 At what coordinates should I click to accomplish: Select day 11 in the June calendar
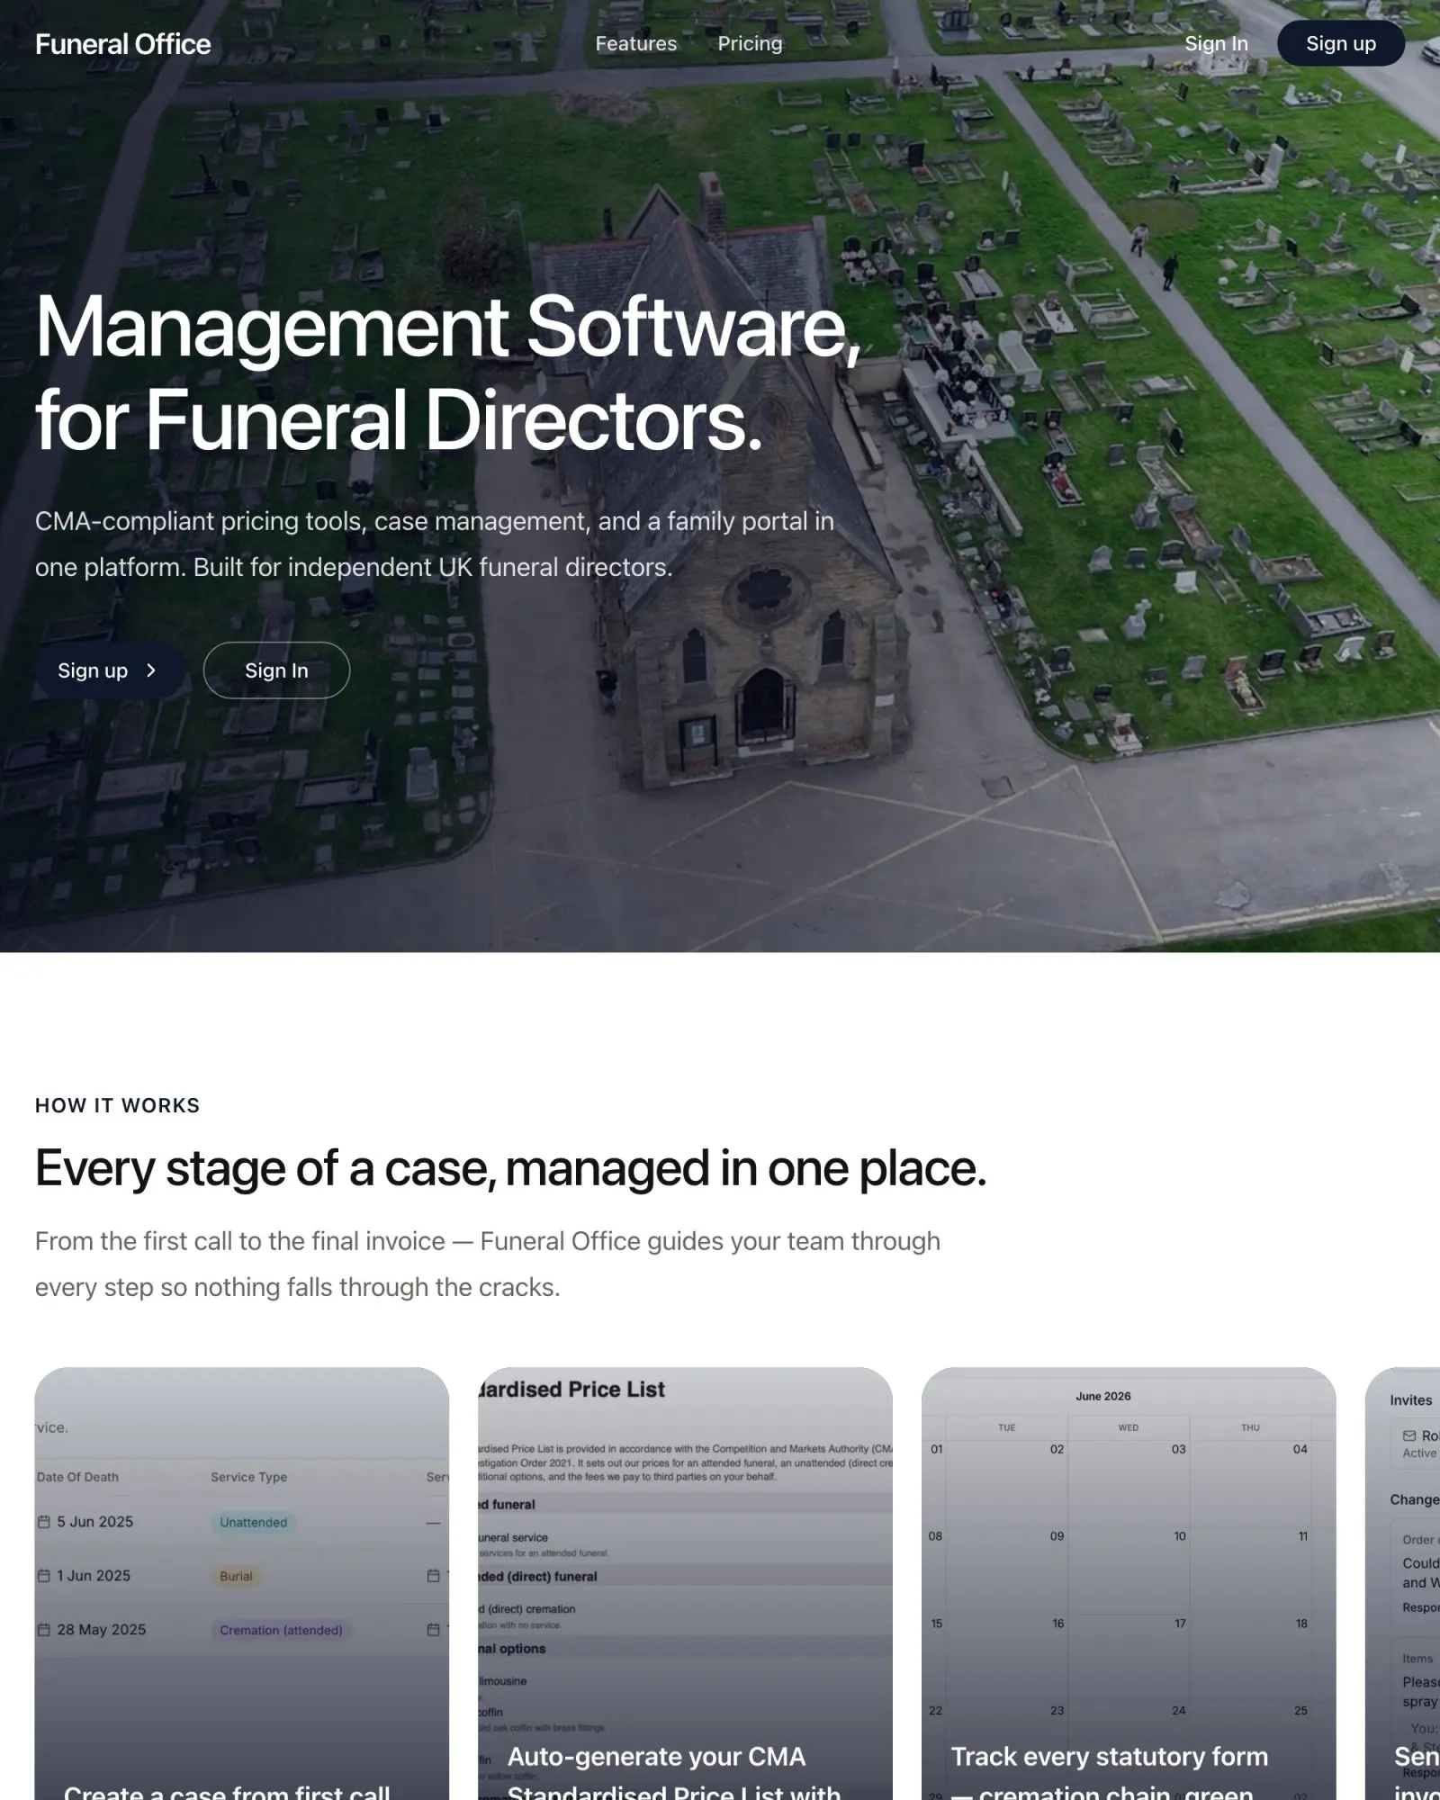tap(1302, 1536)
